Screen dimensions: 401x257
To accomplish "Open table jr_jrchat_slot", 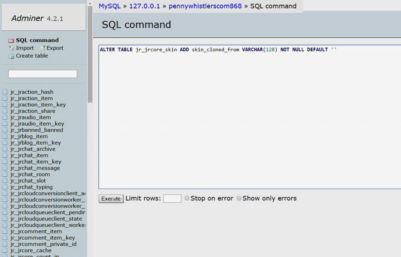I will pos(28,181).
